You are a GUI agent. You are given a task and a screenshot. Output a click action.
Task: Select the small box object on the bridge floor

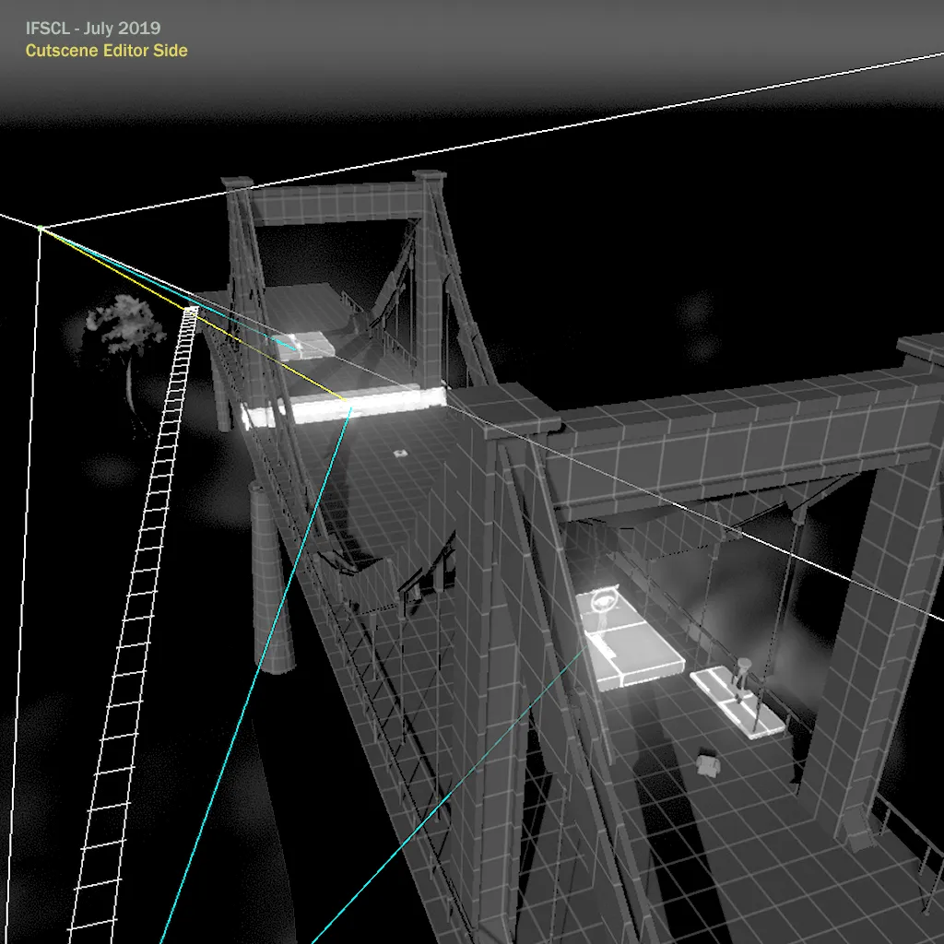click(x=709, y=765)
